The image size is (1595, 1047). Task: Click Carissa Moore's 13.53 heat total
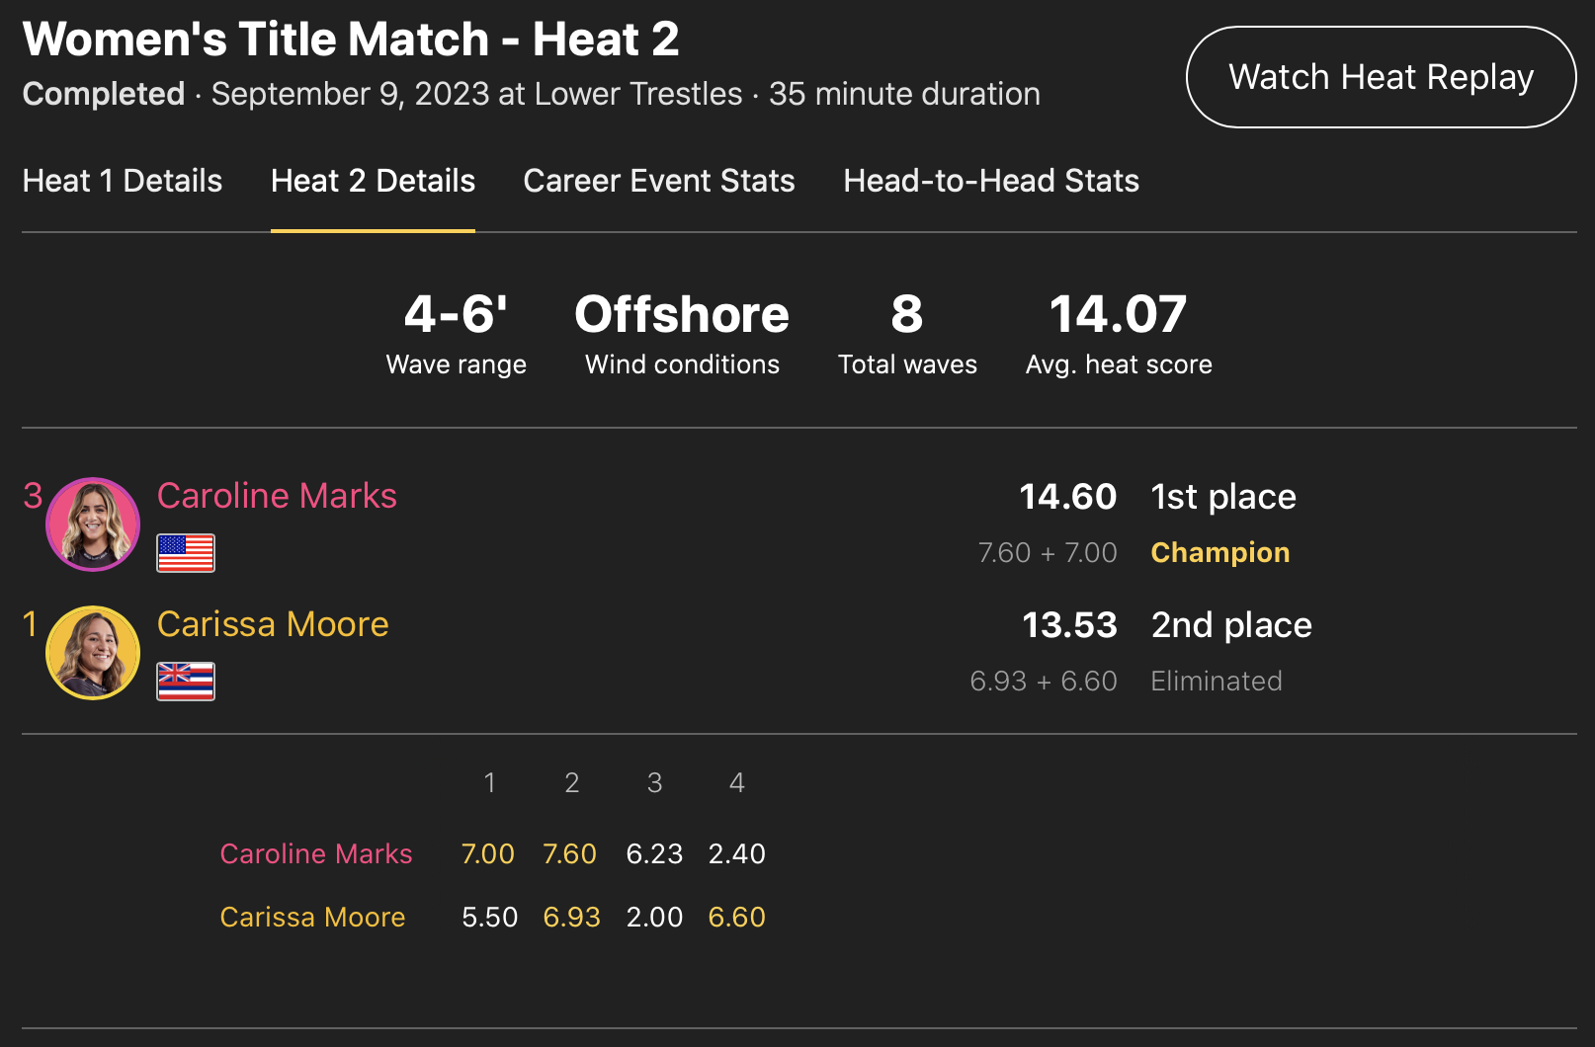[1069, 625]
